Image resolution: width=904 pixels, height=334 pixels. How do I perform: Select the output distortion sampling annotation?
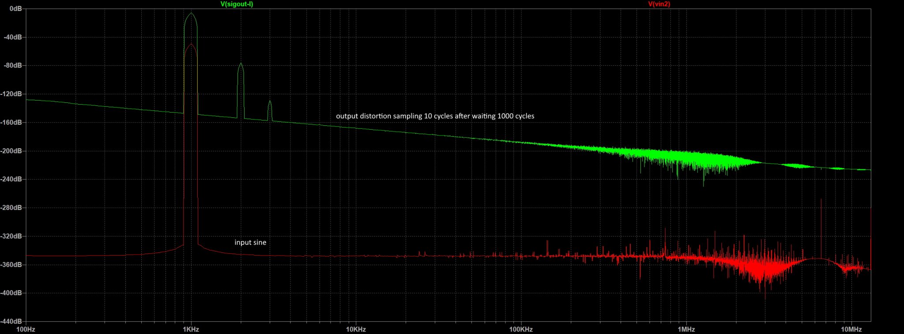[x=435, y=116]
